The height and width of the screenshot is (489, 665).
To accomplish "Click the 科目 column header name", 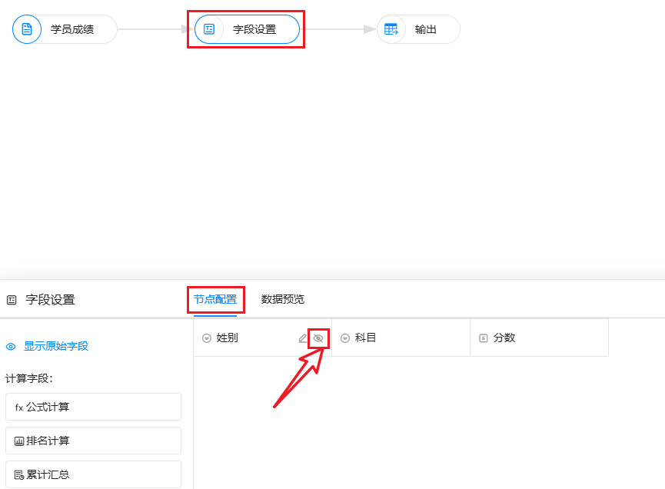I will click(366, 338).
